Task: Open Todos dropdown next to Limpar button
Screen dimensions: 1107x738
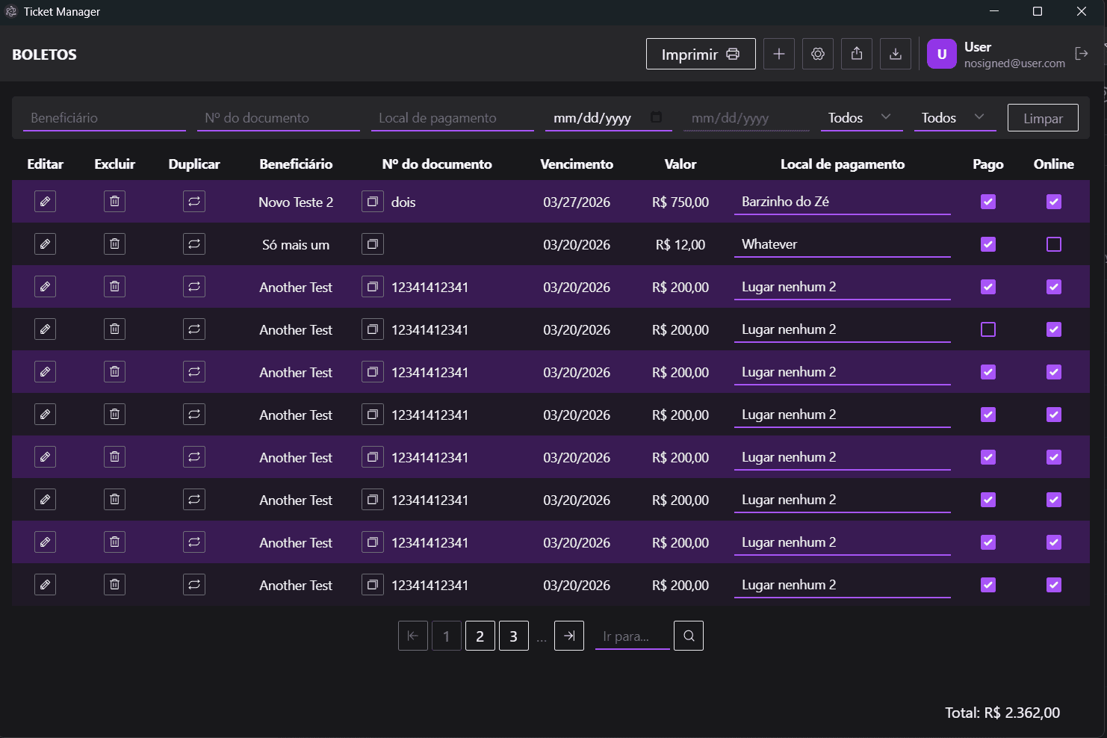Action: click(x=955, y=118)
